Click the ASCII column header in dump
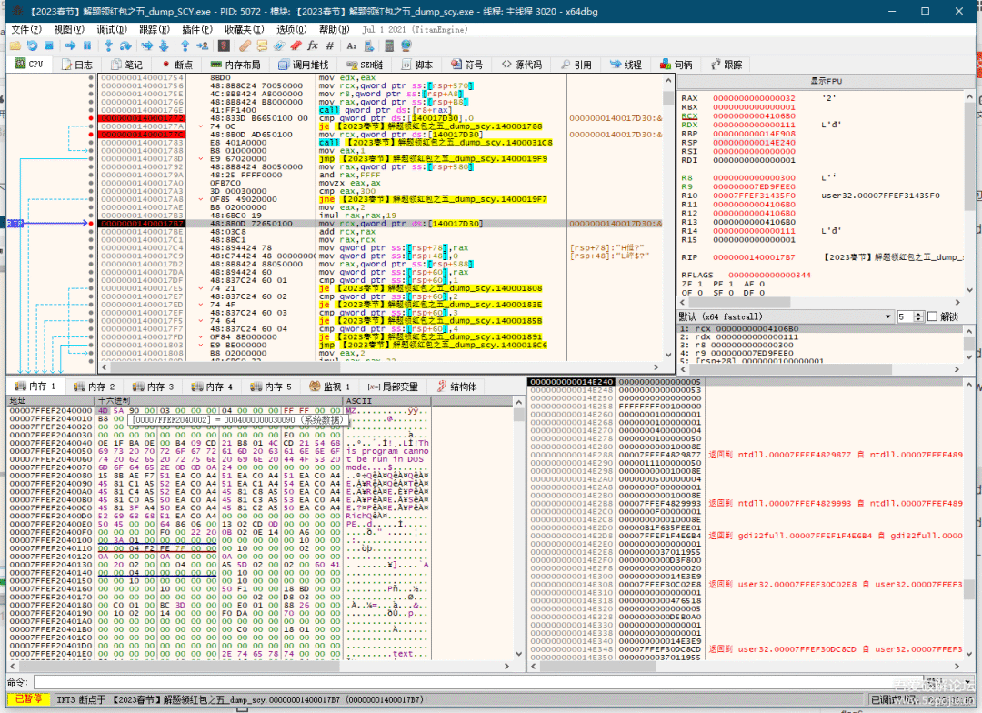Screen dimensions: 982x713 [x=387, y=400]
